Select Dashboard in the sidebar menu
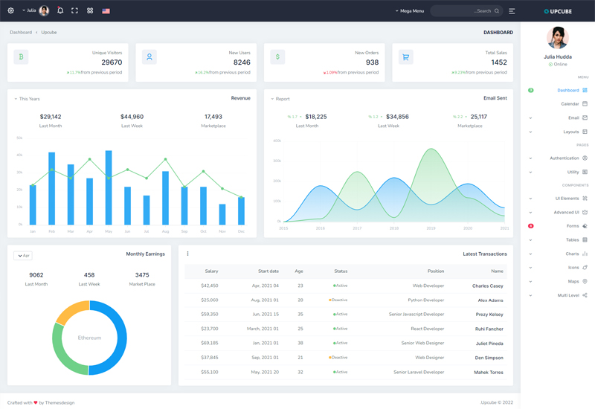The width and height of the screenshot is (595, 409). (567, 91)
